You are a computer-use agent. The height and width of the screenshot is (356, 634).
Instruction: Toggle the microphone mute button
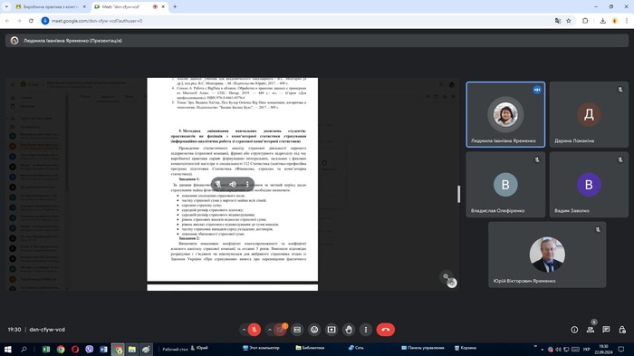(254, 330)
